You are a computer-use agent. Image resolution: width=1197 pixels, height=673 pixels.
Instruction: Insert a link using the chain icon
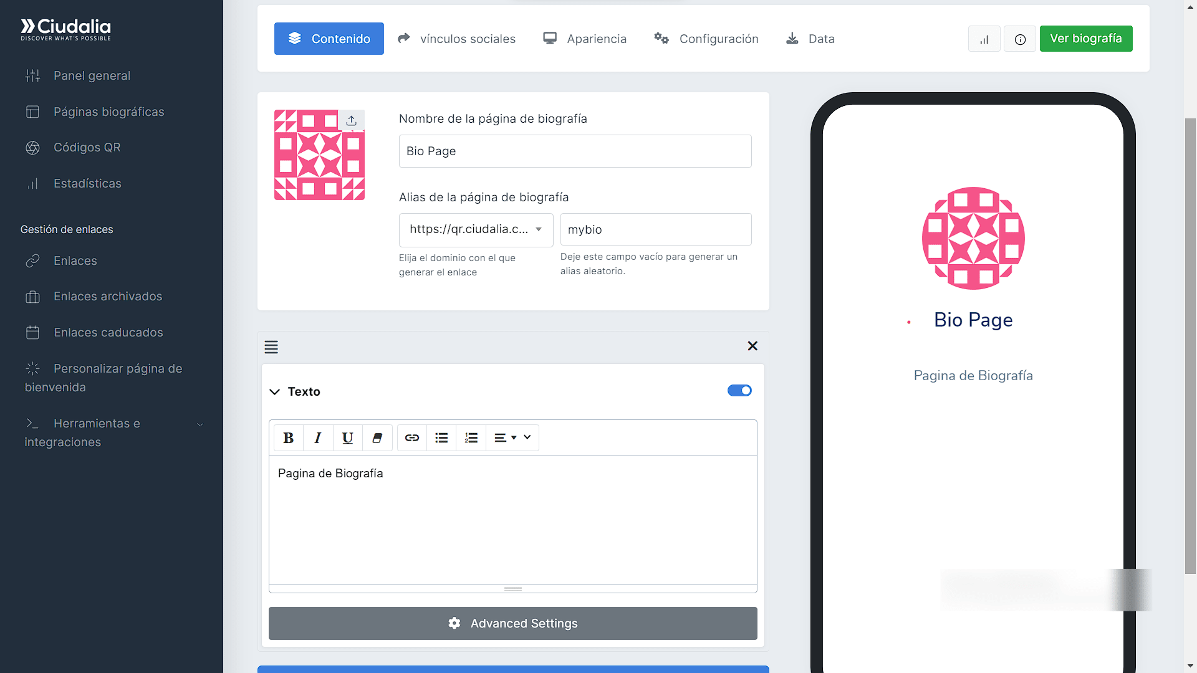(x=412, y=437)
